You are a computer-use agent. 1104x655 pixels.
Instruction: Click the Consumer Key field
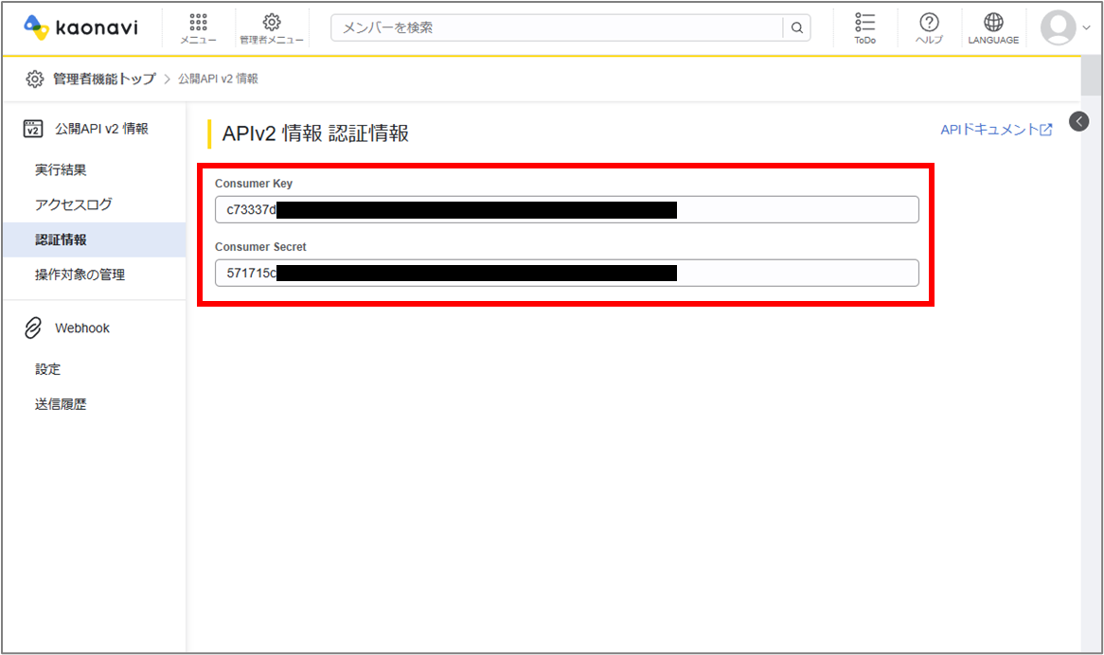(567, 209)
